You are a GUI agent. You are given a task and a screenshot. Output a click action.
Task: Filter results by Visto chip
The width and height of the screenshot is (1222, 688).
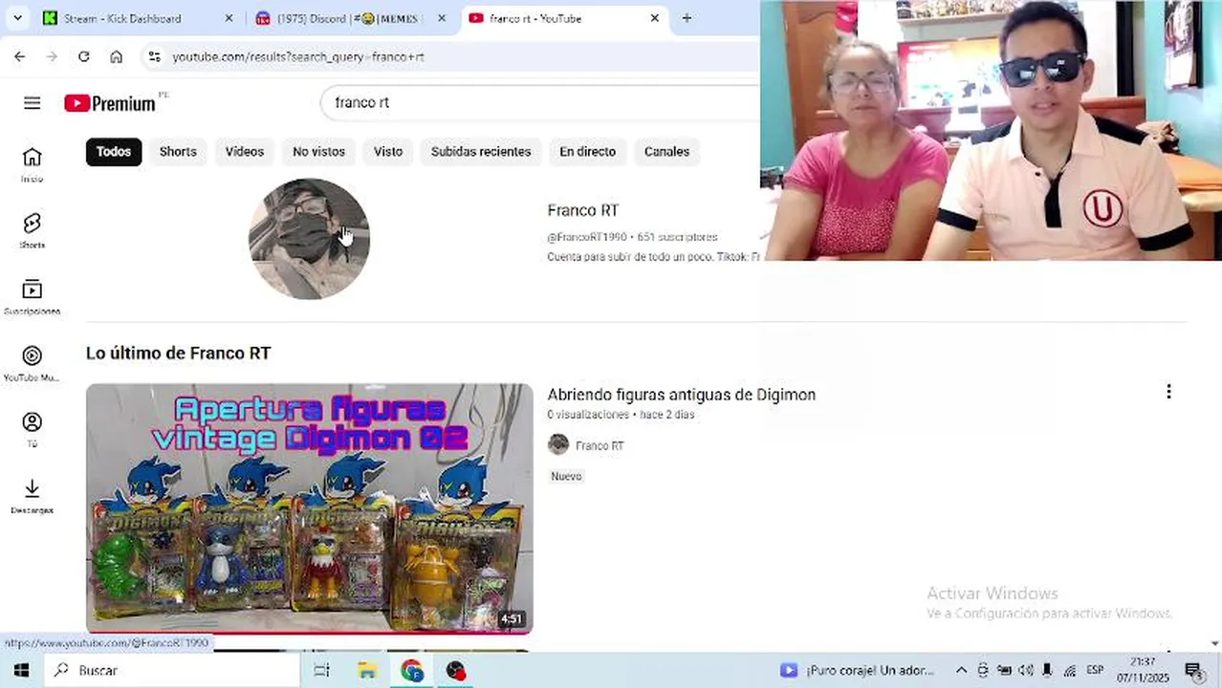pyautogui.click(x=388, y=152)
